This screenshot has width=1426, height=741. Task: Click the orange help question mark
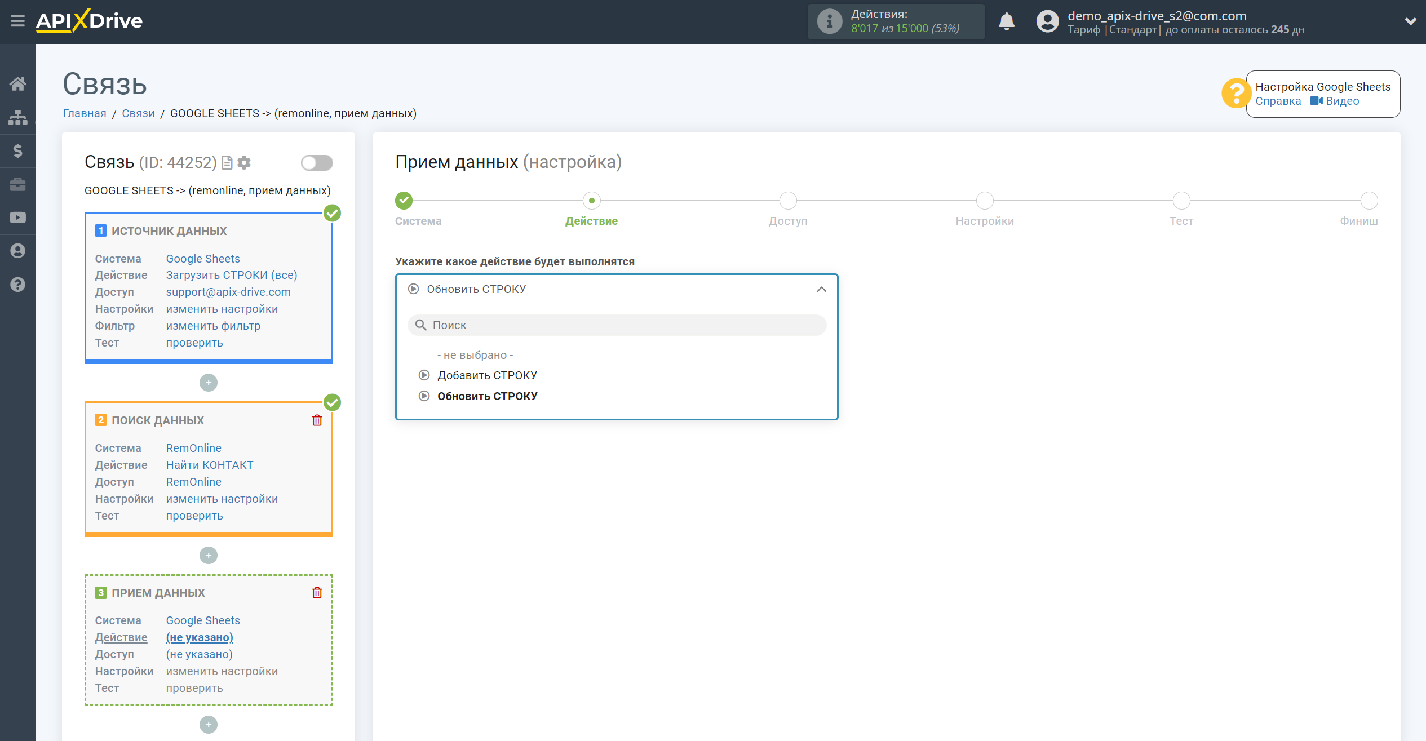[1236, 93]
